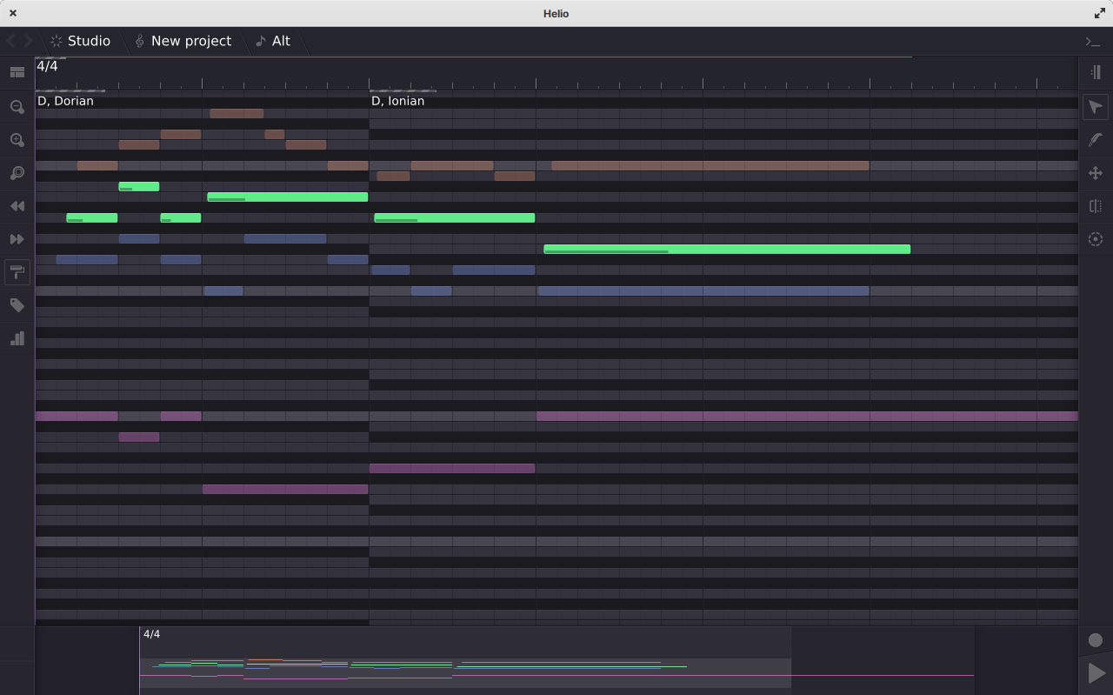Click the annotation tag icon
The width and height of the screenshot is (1113, 695).
tap(17, 305)
